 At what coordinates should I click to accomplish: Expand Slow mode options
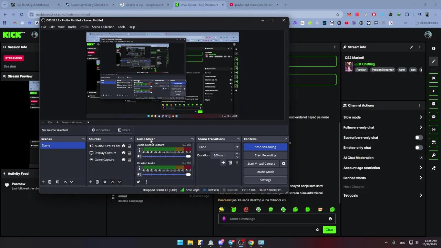[421, 117]
